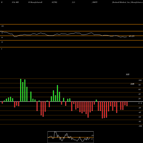Click the MR axis -60 label
The height and width of the screenshot is (143, 143).
tap(140, 117)
